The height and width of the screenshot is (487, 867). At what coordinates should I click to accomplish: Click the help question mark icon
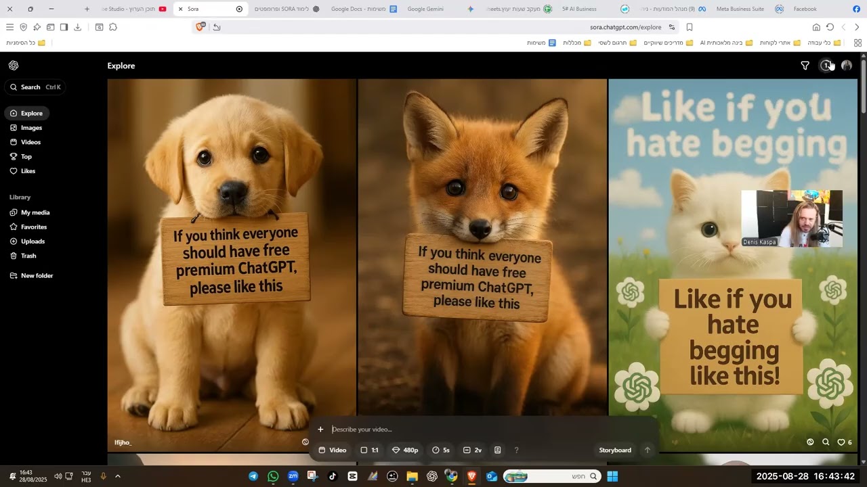pyautogui.click(x=516, y=450)
